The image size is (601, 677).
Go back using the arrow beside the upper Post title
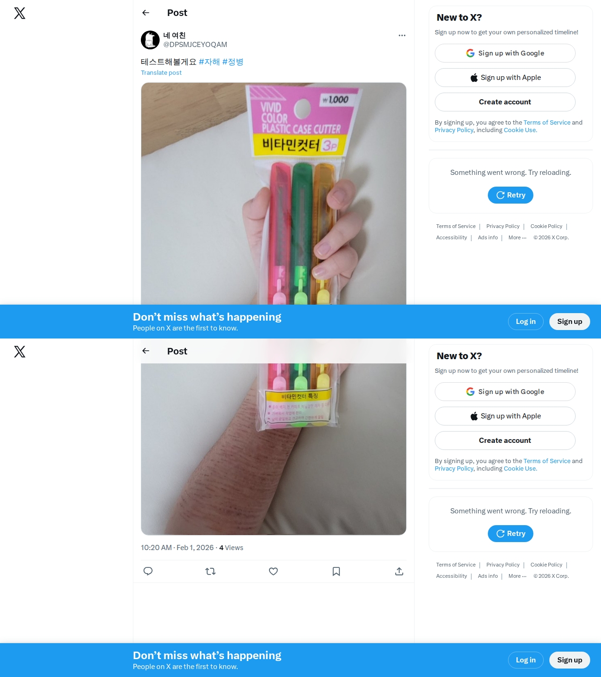[x=146, y=13]
